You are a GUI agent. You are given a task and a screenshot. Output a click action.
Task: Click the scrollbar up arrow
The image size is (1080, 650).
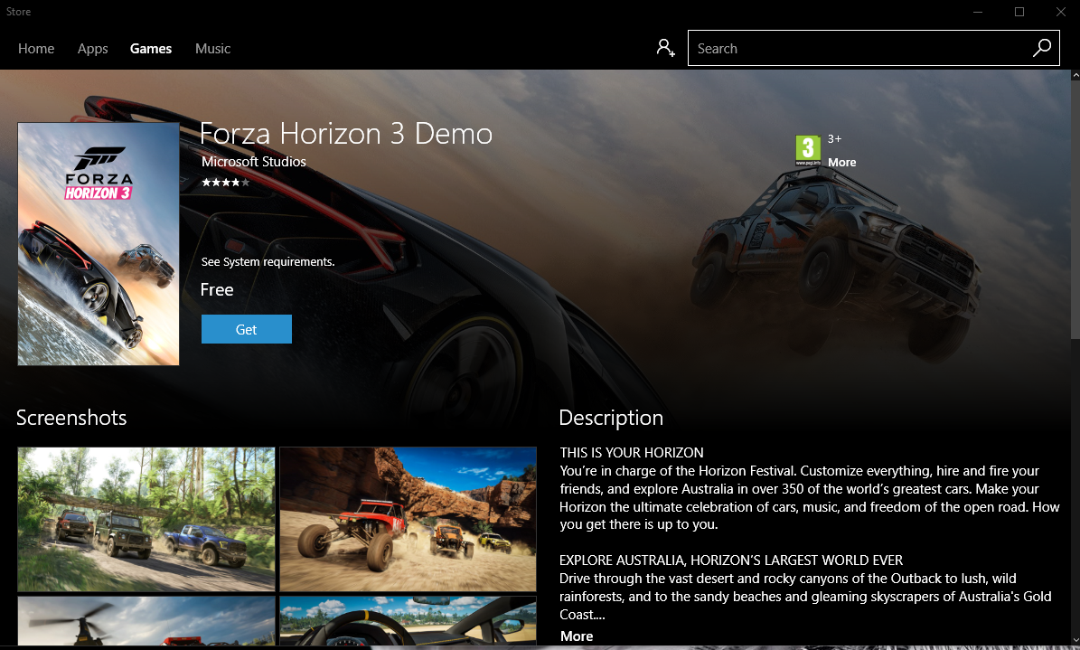tap(1075, 74)
